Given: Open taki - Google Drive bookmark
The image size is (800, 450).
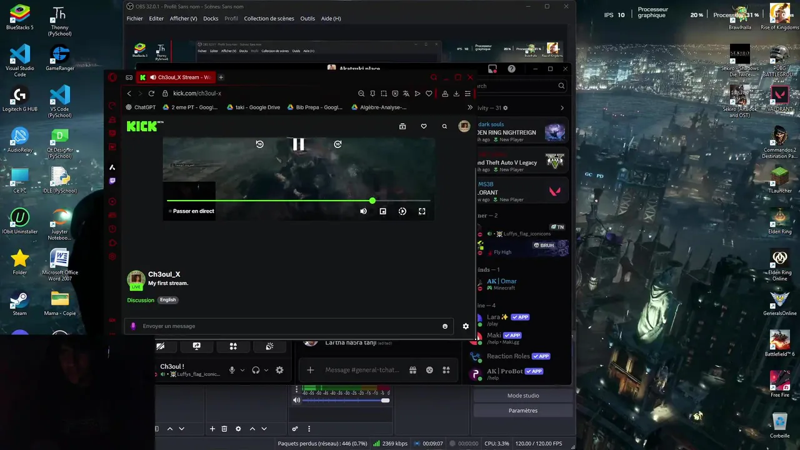Looking at the screenshot, I should (253, 107).
